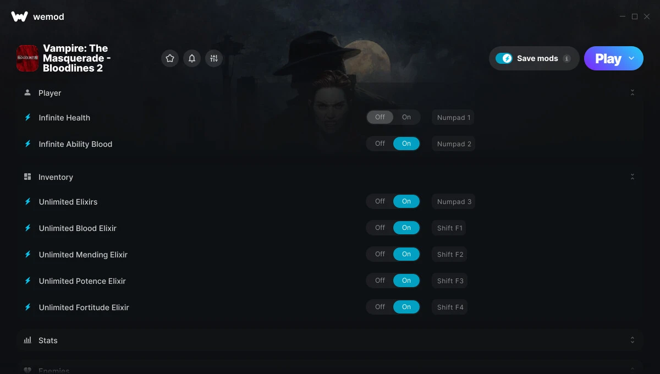Change the Numpad 1 hotkey
Screen dimensions: 660x374
click(454, 117)
